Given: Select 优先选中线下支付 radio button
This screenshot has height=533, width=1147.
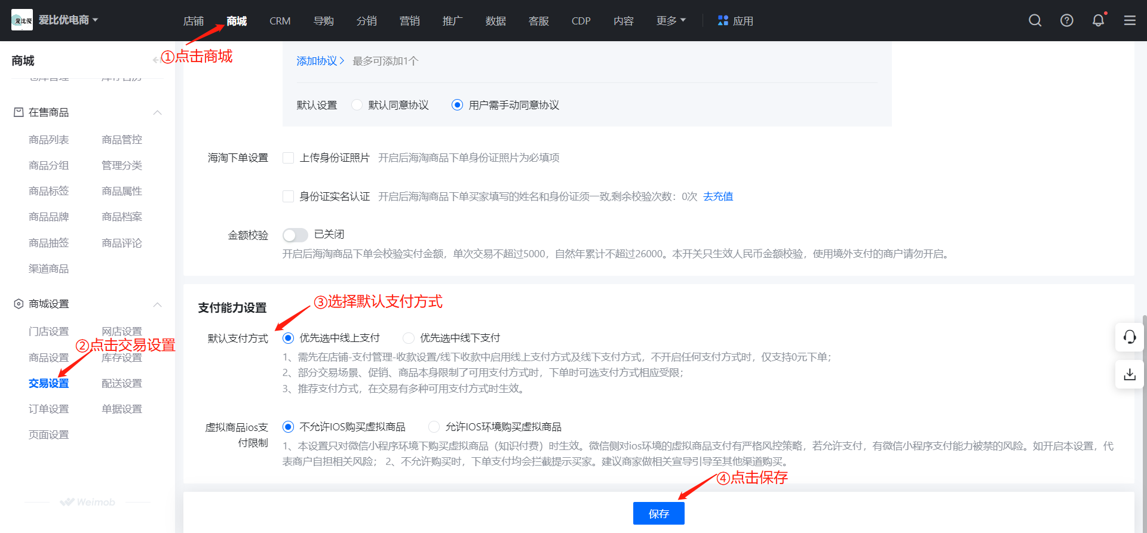Looking at the screenshot, I should tap(409, 338).
